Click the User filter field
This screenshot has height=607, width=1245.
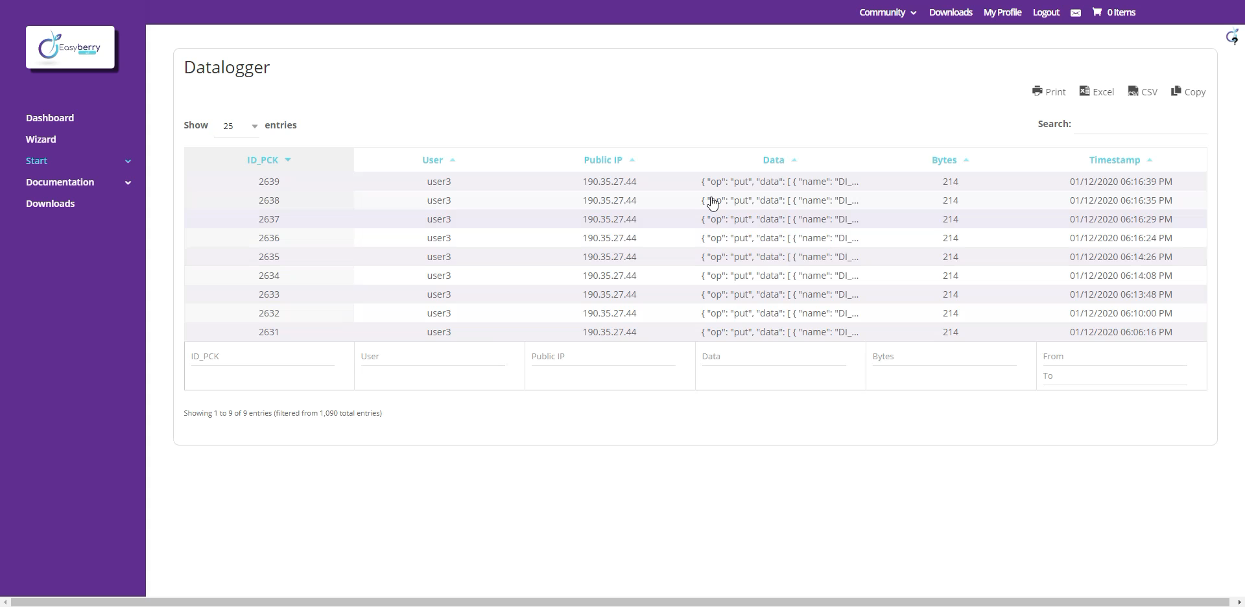433,356
